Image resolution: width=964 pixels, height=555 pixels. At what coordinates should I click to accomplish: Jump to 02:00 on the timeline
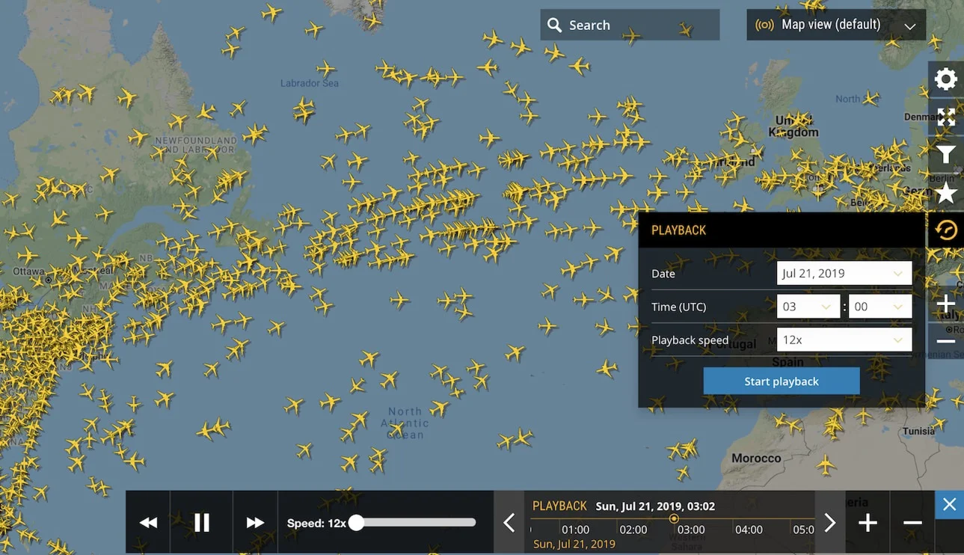tap(633, 530)
